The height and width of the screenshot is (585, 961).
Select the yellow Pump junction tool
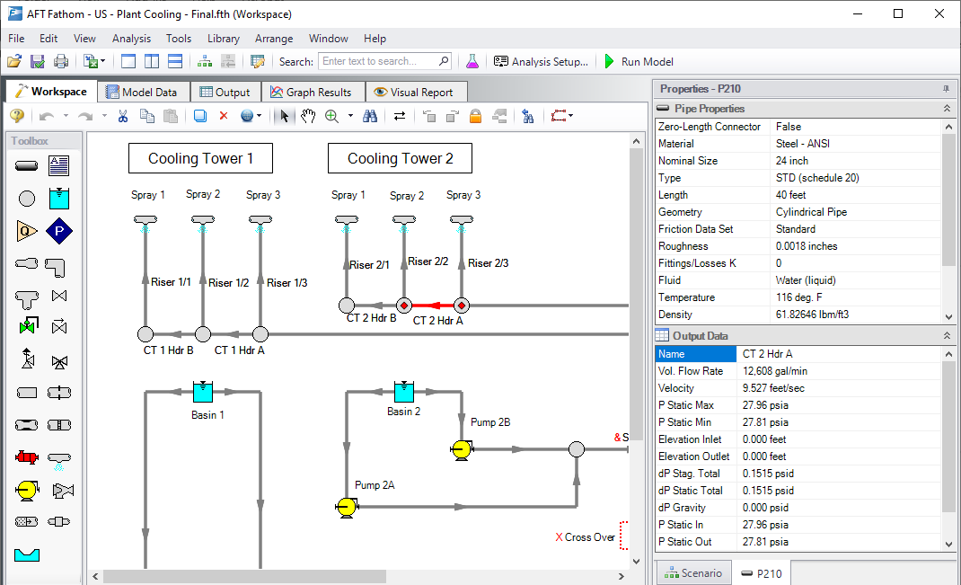[x=27, y=490]
